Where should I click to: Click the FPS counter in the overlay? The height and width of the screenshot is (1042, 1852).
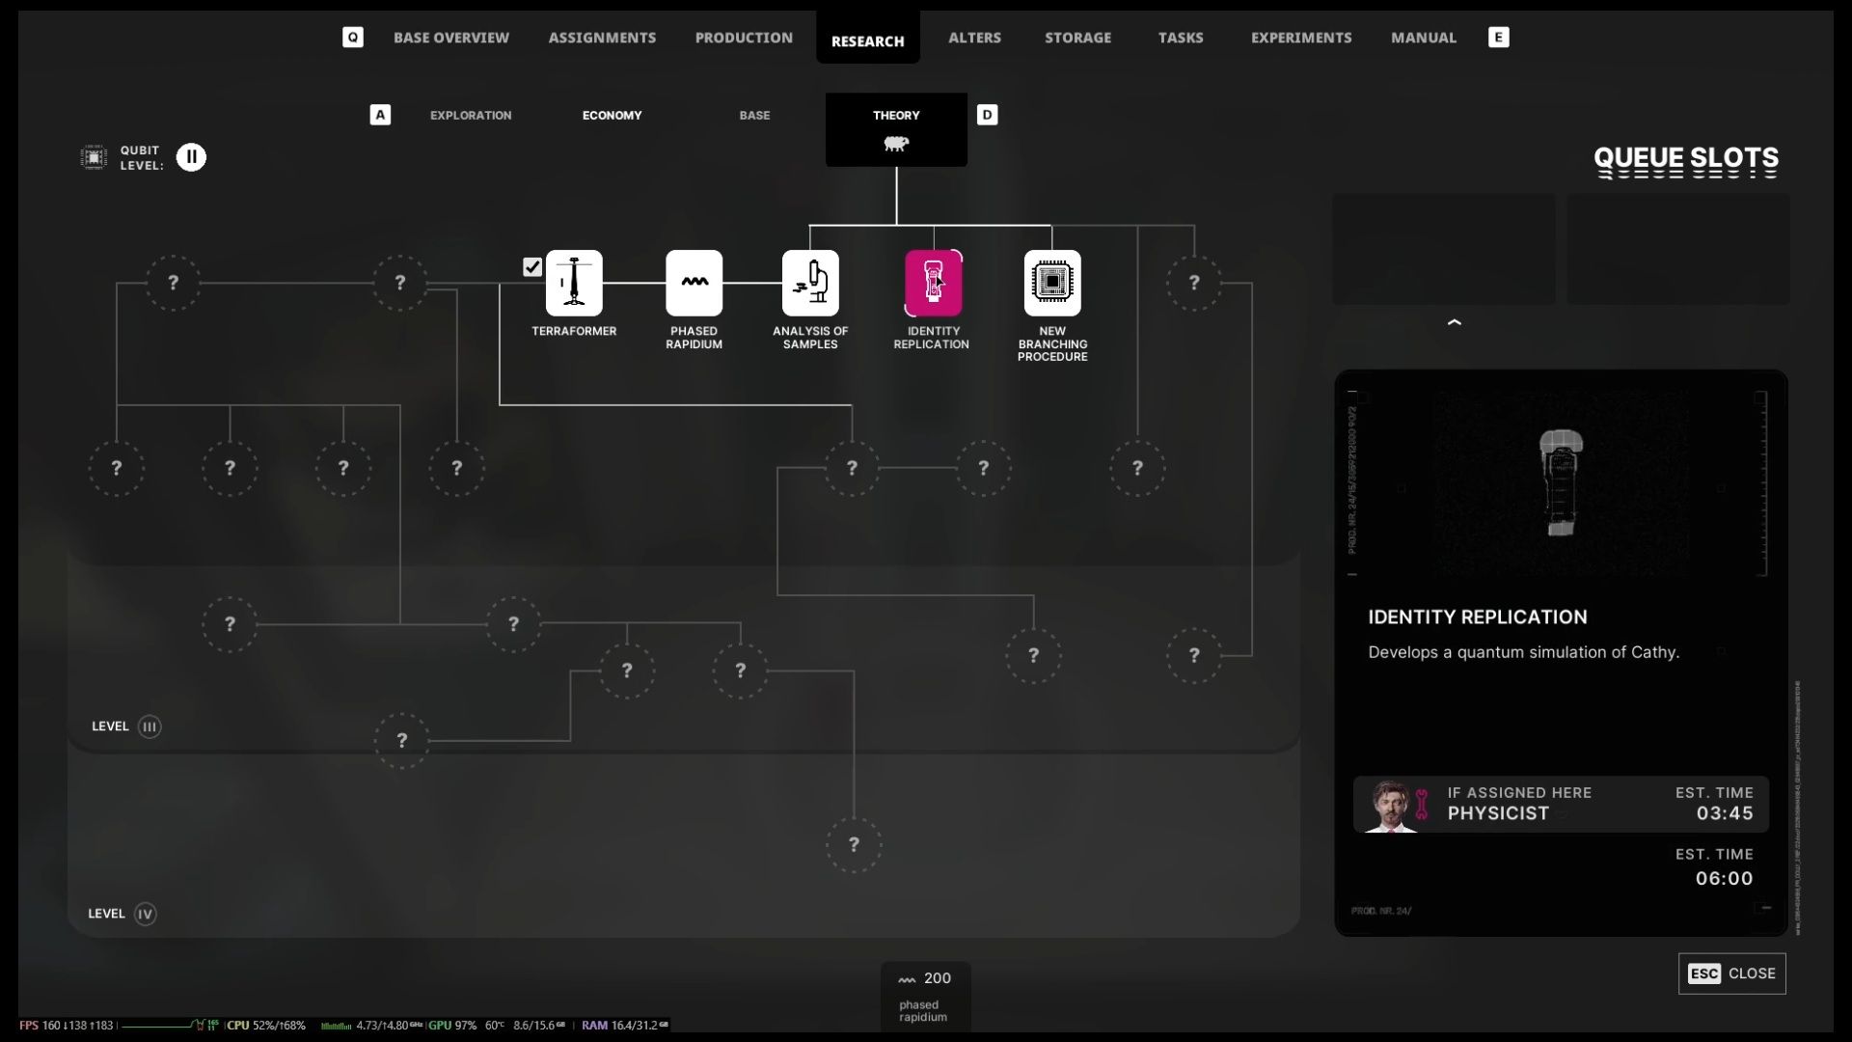(66, 1026)
